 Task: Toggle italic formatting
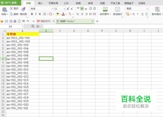click(36, 14)
